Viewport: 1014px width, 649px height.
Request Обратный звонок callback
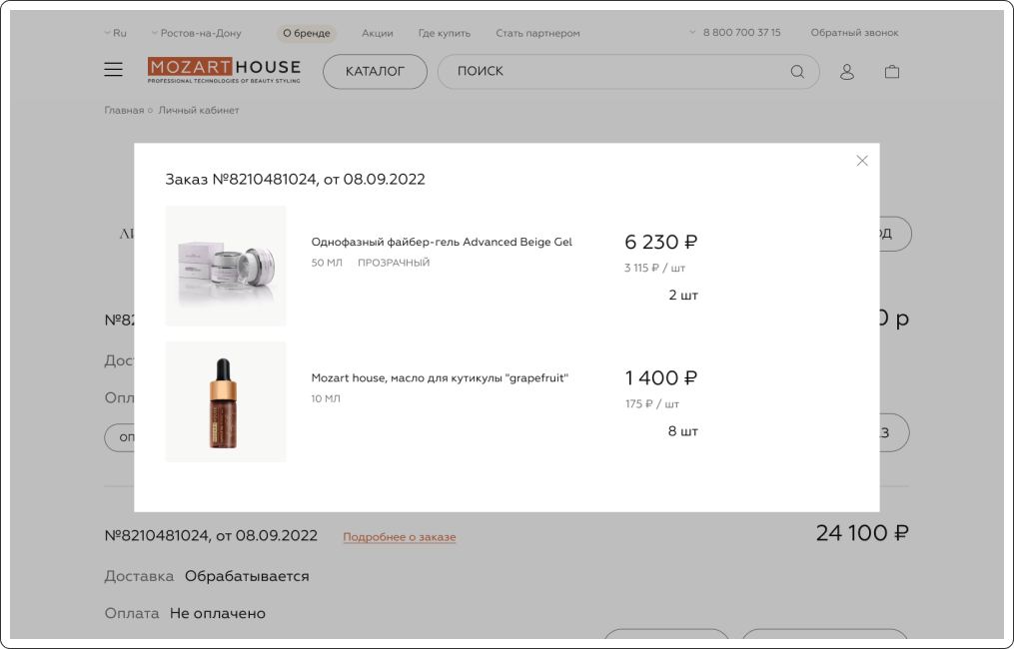click(854, 32)
